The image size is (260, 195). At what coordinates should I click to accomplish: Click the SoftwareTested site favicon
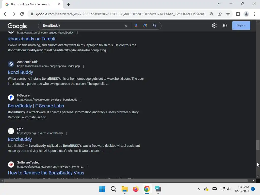pos(11,164)
